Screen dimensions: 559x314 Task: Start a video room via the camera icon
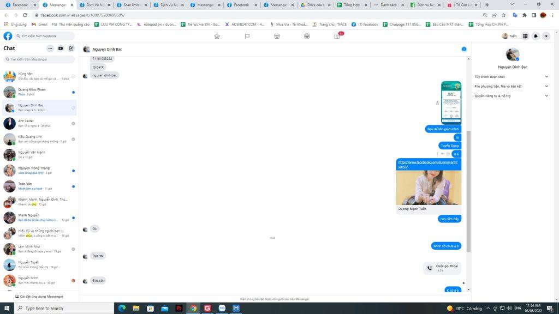(x=60, y=49)
